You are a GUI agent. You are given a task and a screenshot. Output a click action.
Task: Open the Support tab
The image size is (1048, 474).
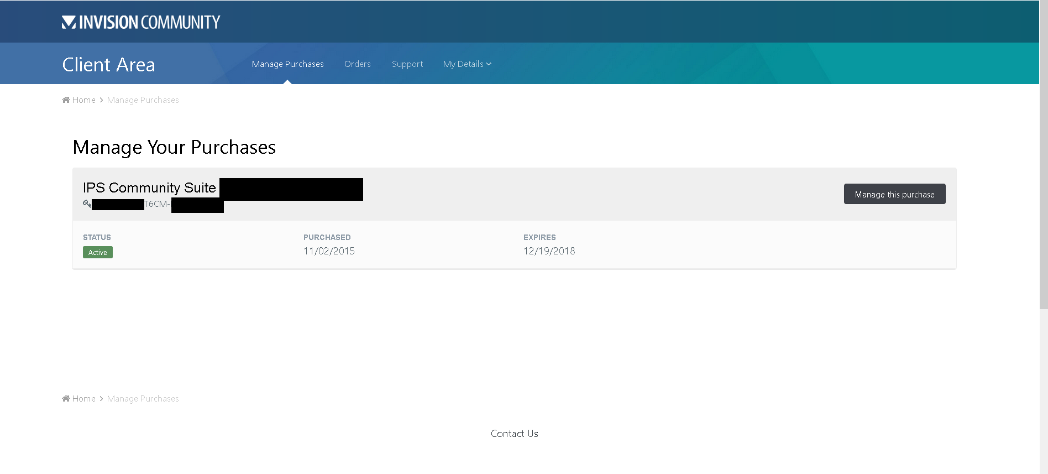407,64
